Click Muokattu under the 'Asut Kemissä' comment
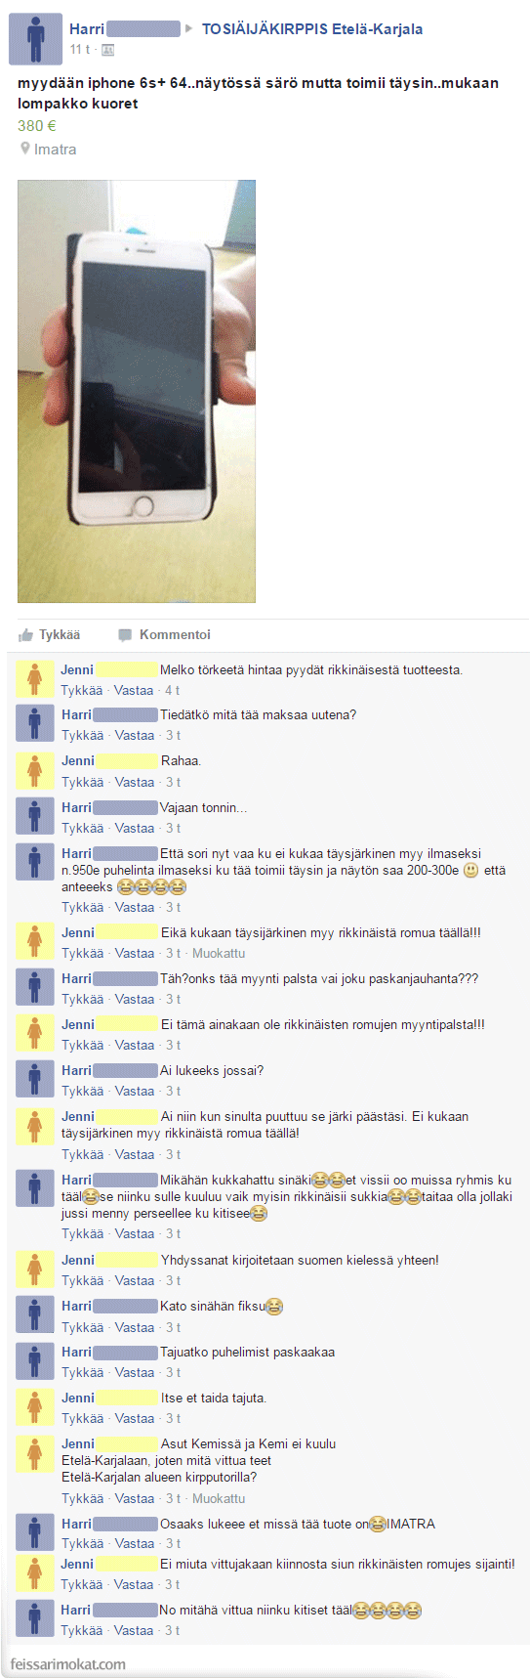Screen dimensions: 530x1678 click(x=219, y=1498)
